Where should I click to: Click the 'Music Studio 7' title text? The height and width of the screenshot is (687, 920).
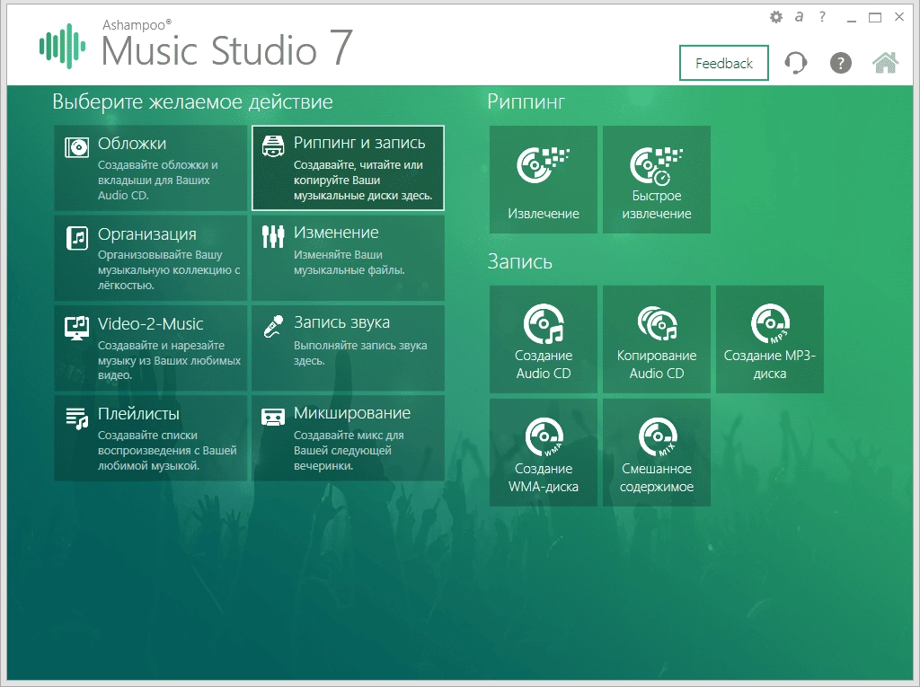[x=227, y=49]
